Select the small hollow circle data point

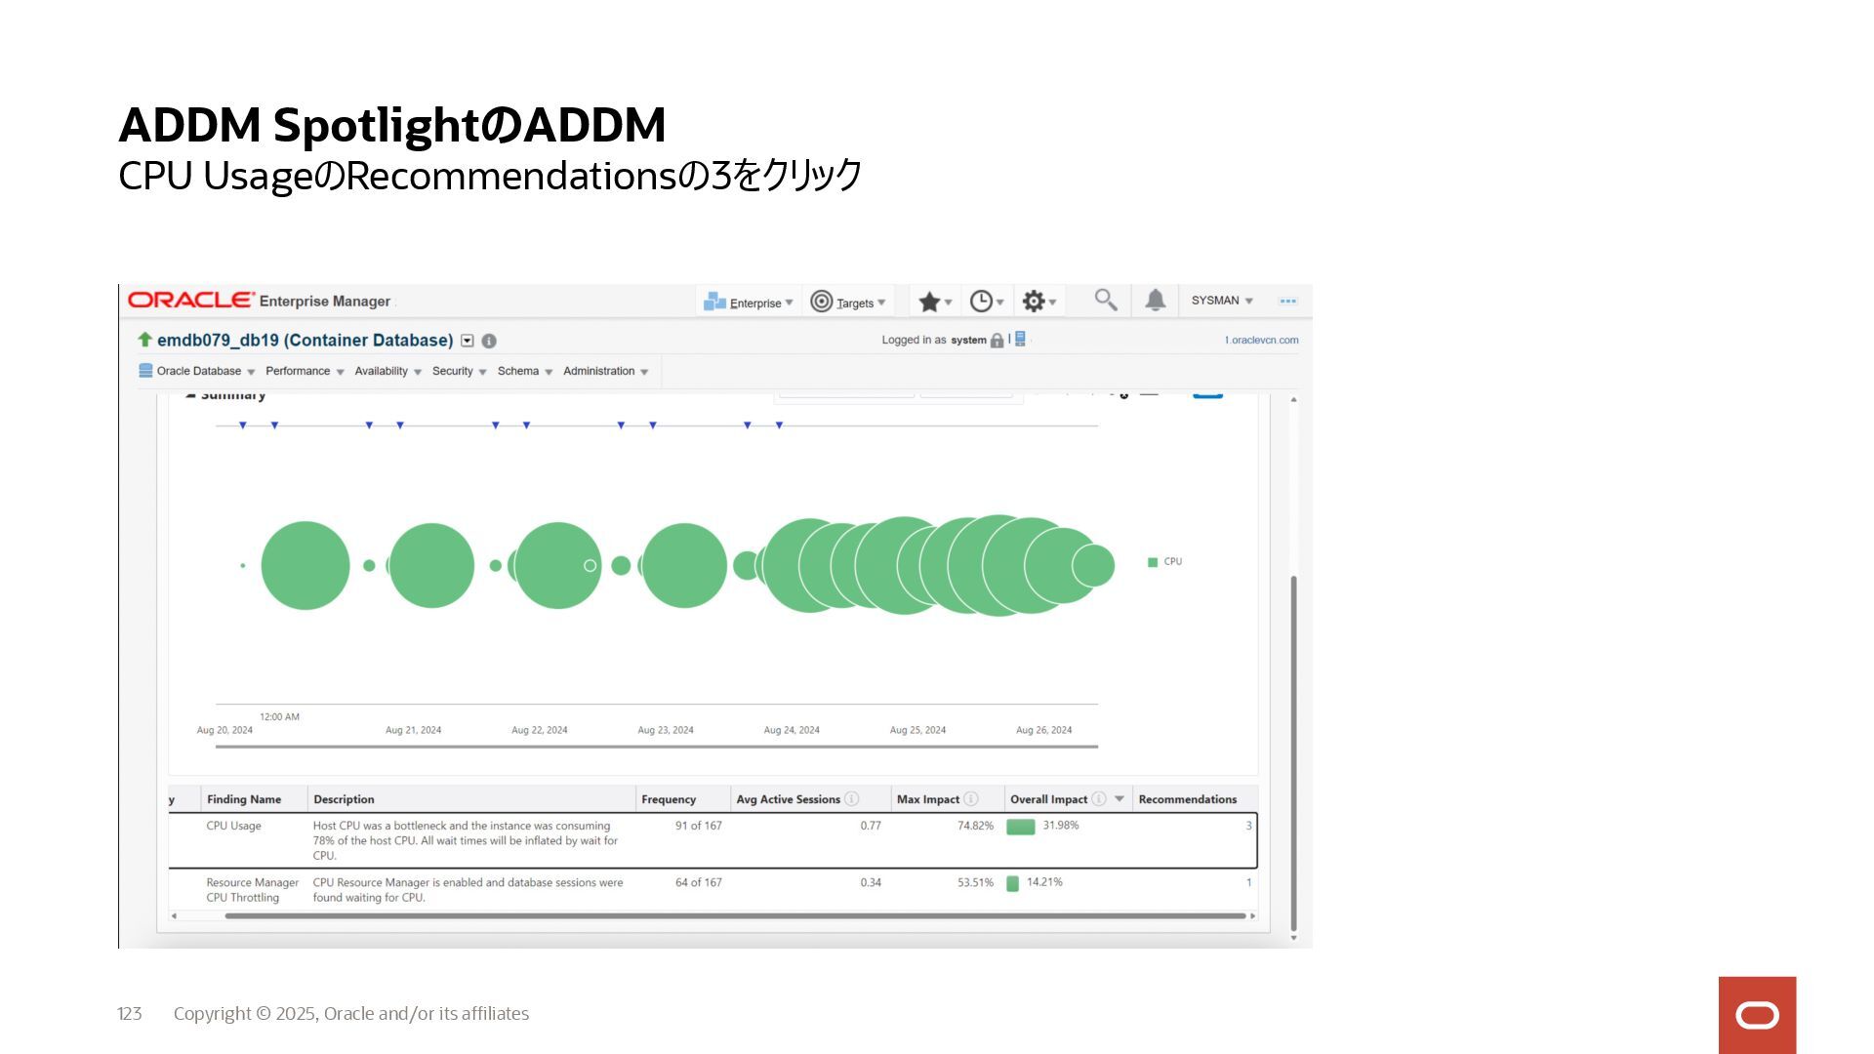[x=590, y=565]
